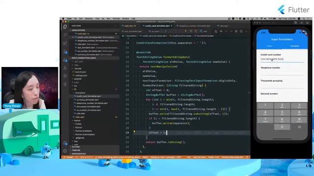
Task: Open macOS Spotlight search icon
Action: click(x=304, y=19)
